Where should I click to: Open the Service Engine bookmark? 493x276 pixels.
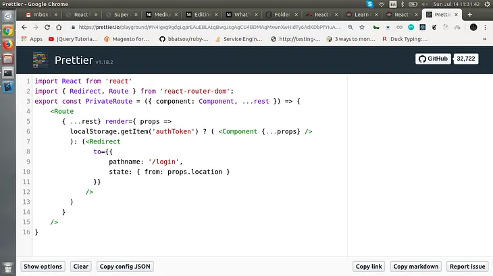238,39
